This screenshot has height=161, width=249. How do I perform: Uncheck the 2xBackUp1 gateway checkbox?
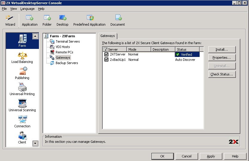point(107,60)
